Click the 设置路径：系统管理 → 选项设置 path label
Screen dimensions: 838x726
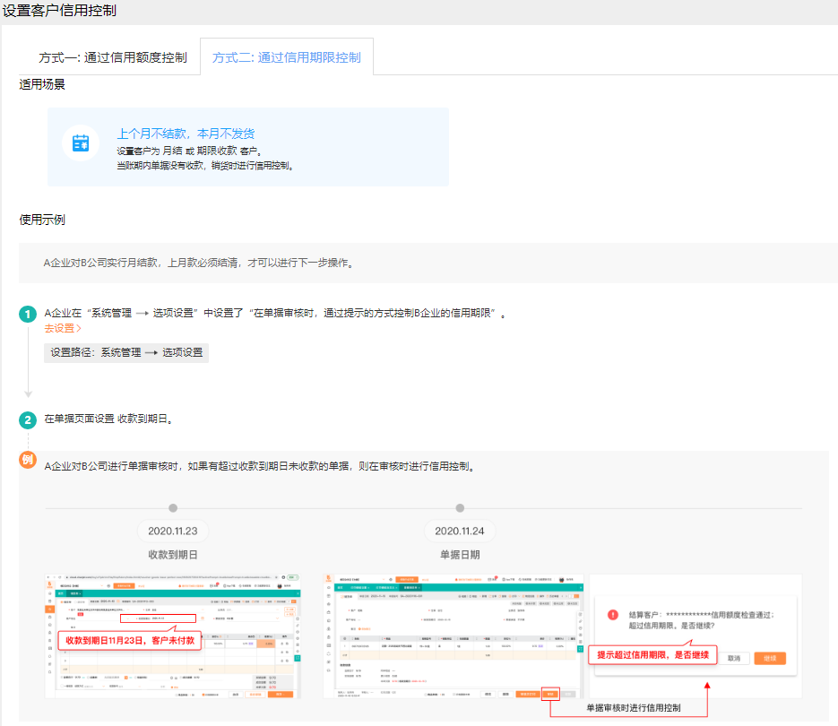tap(126, 353)
